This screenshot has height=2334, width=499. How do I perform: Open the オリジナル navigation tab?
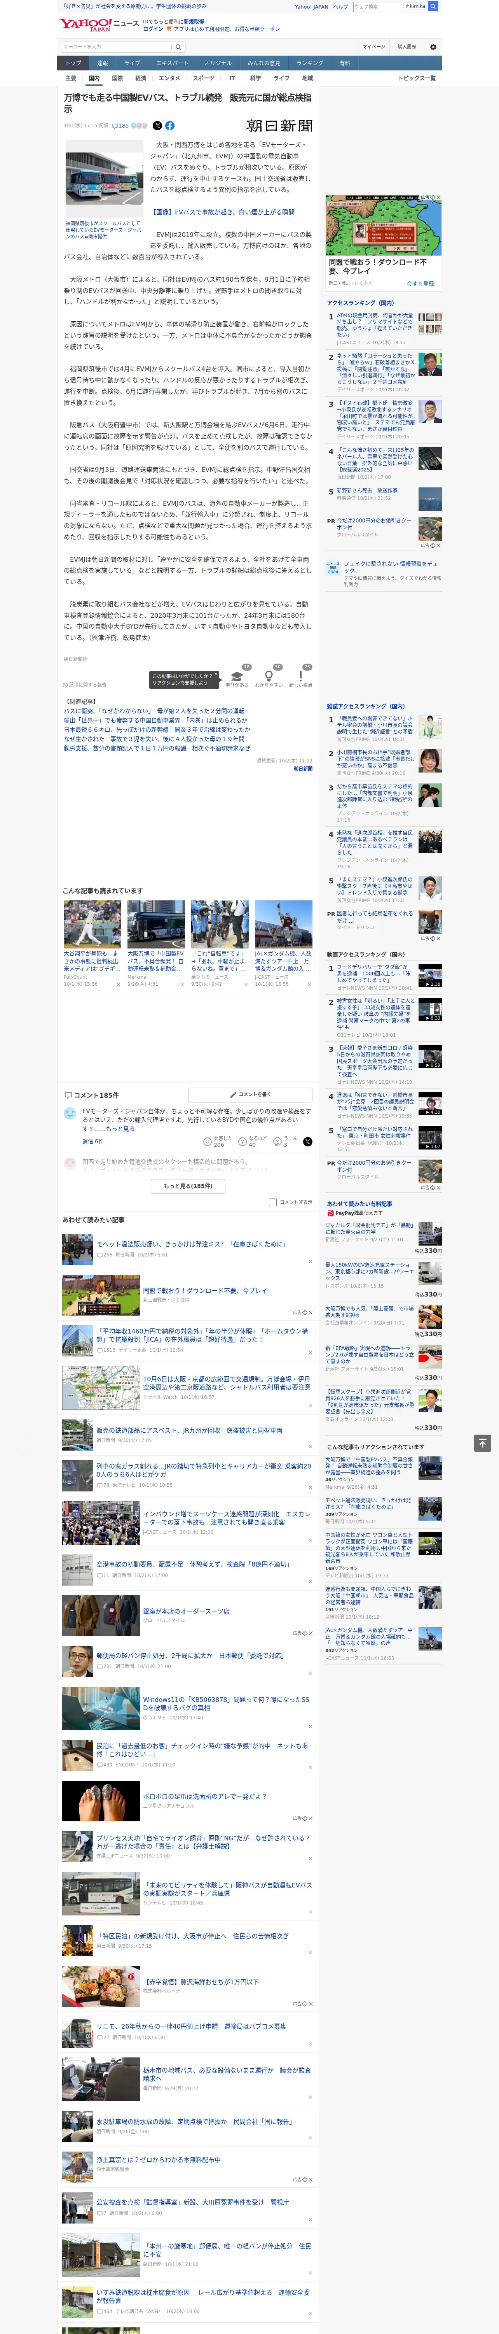coord(218,63)
